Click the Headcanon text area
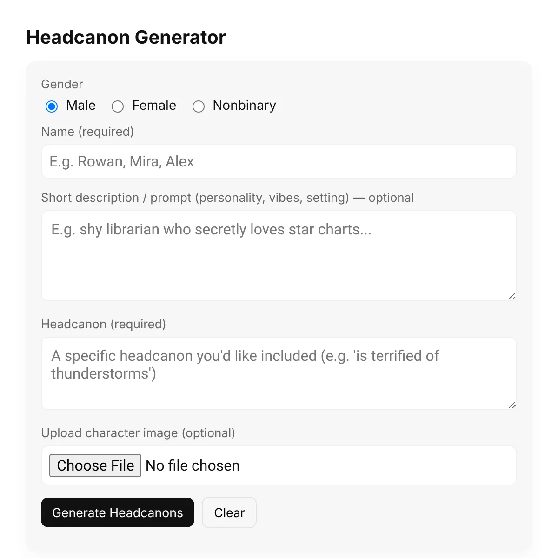This screenshot has width=558, height=558. click(279, 373)
